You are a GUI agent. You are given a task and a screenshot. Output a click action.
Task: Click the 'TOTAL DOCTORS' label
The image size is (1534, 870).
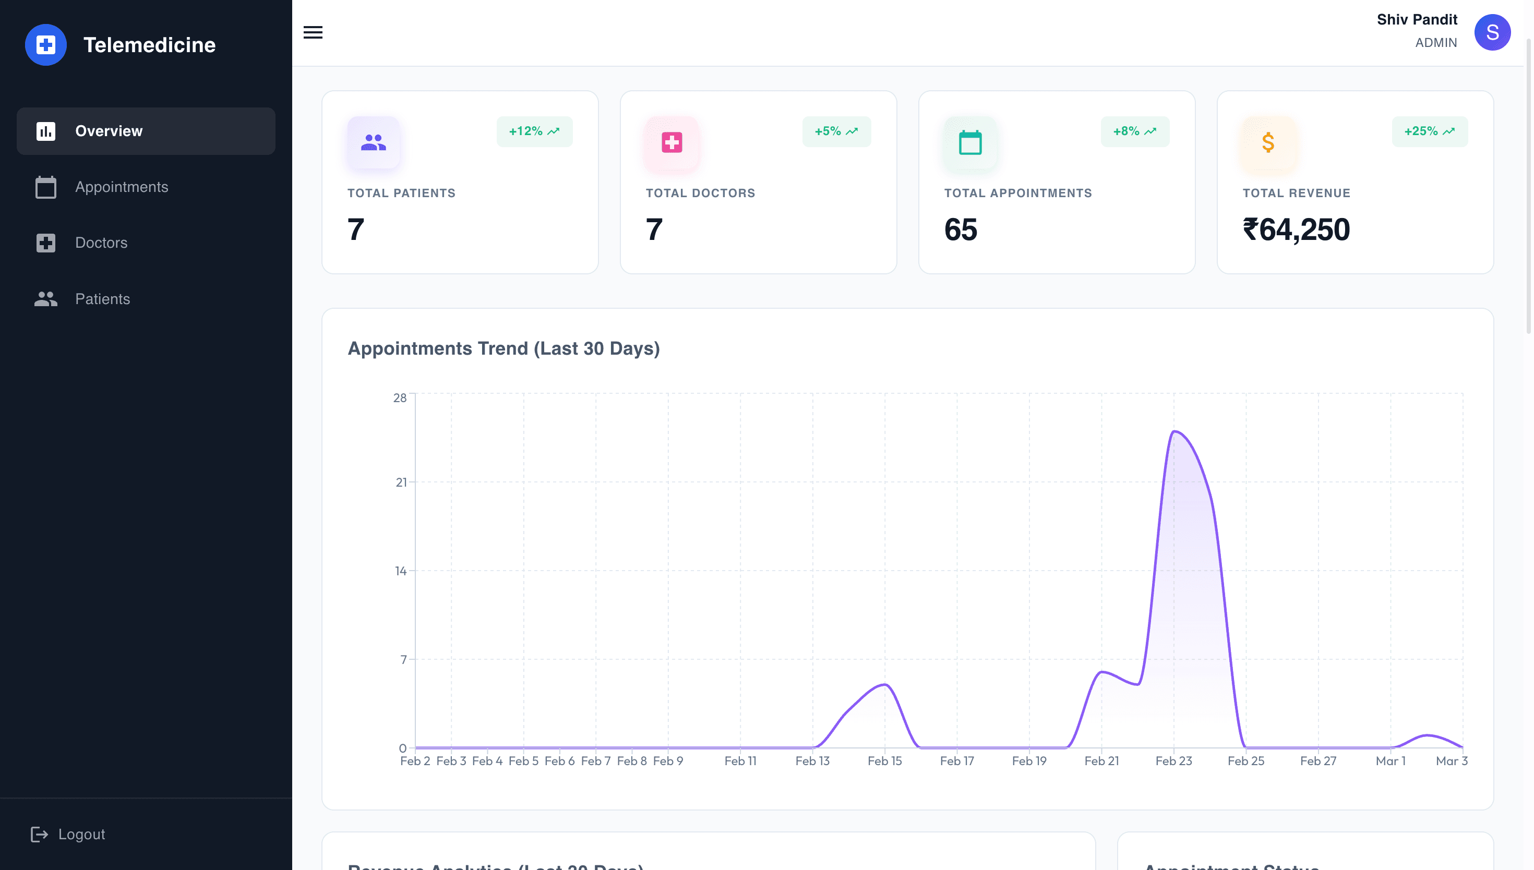(x=700, y=193)
